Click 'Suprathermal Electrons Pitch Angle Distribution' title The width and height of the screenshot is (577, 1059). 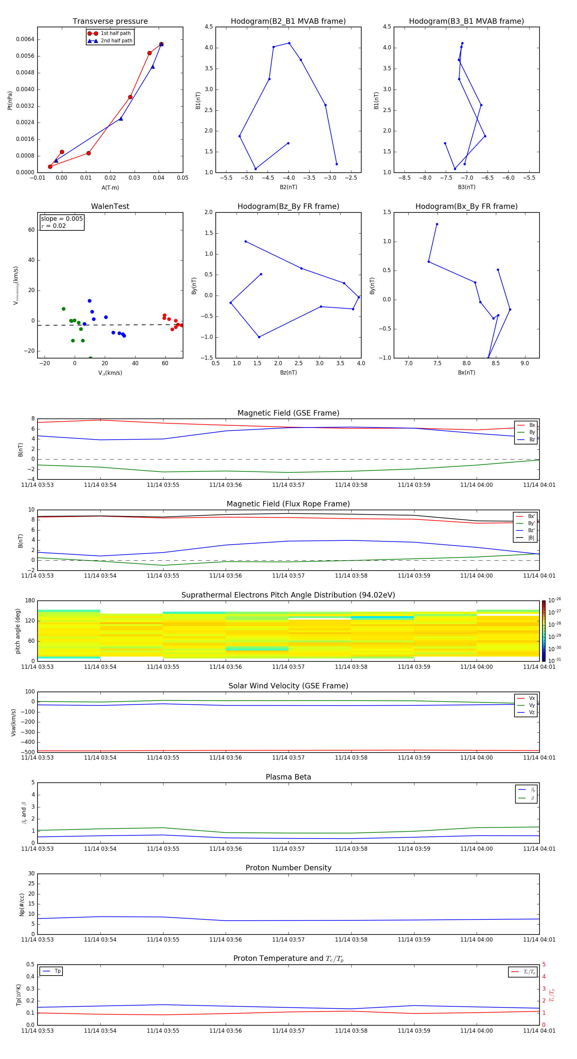tap(288, 595)
